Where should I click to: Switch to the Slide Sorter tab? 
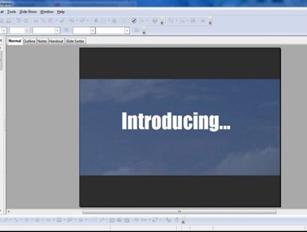coord(75,41)
